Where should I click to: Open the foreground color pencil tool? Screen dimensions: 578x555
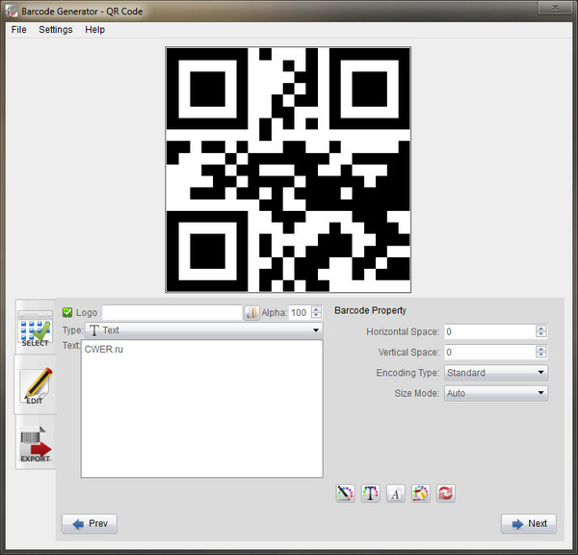(346, 493)
